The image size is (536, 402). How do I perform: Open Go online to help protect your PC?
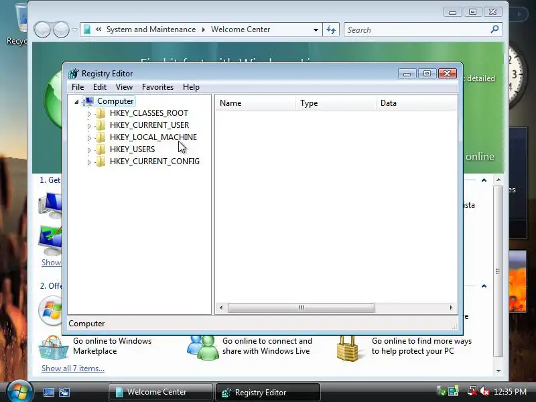421,346
